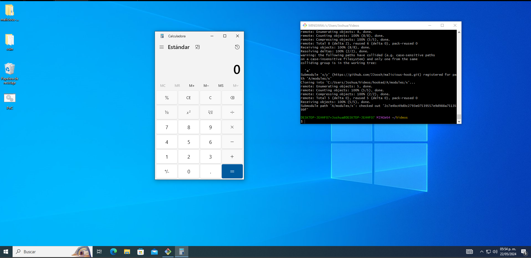Click digit 9 on the Calculator

point(210,127)
